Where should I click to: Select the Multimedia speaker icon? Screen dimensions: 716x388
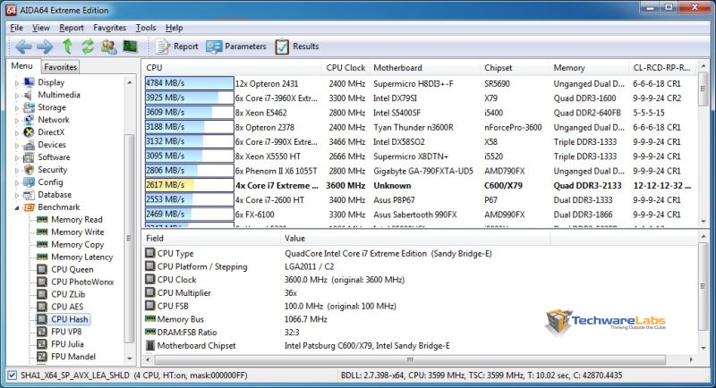pos(30,95)
